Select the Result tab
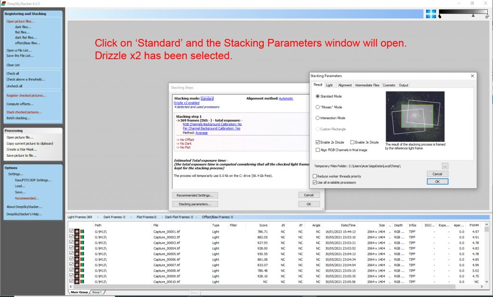Image resolution: width=493 pixels, height=297 pixels. click(318, 85)
